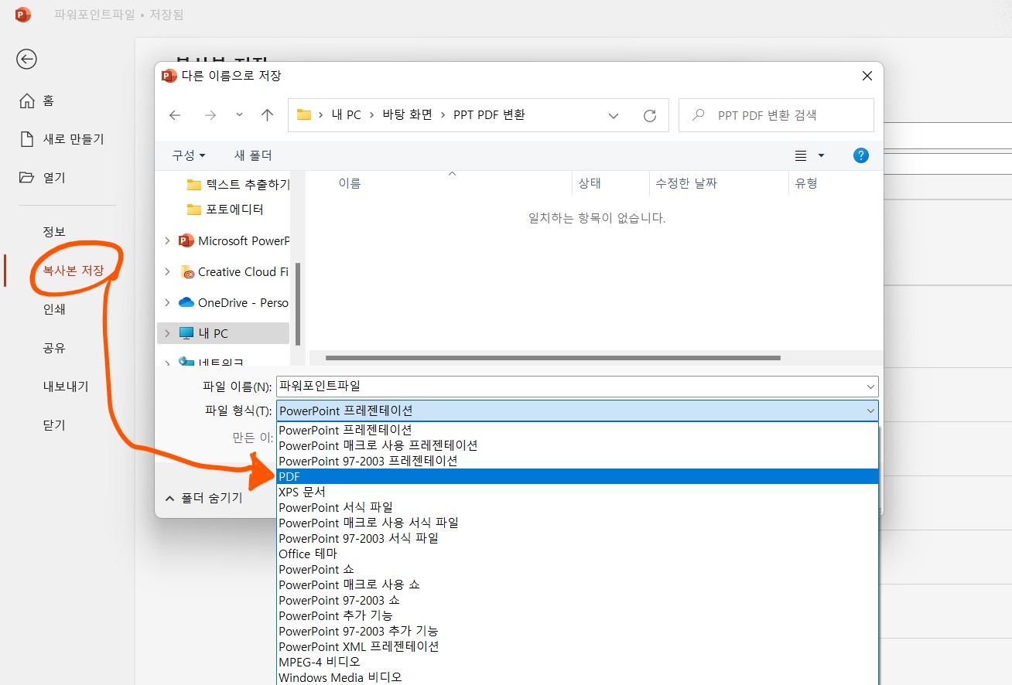This screenshot has height=685, width=1012.
Task: Choose PowerPoint 쇼 format
Action: 577,569
